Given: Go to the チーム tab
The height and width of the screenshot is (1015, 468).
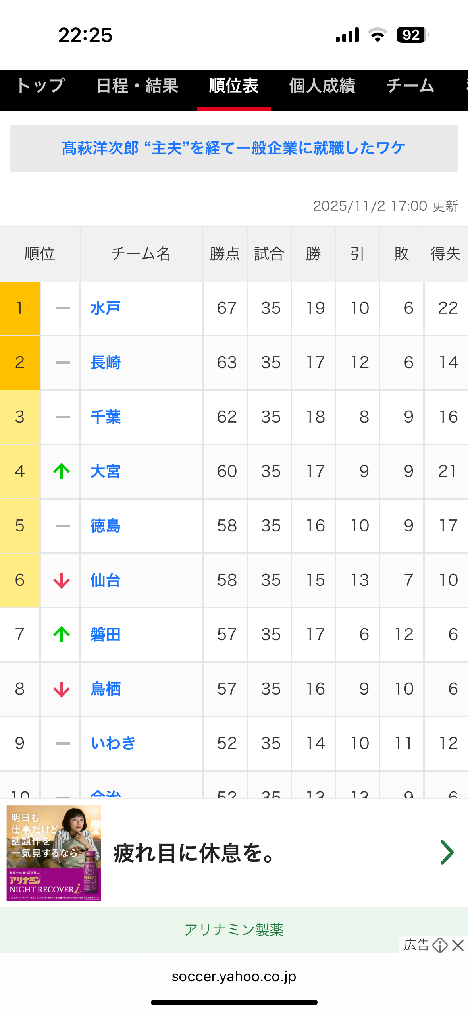Looking at the screenshot, I should [x=410, y=86].
